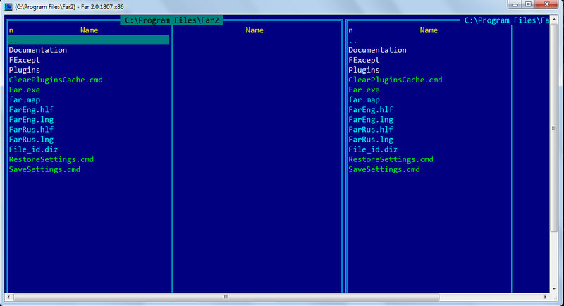Select RestoreSettings.cmd in left panel
564x306 pixels.
[x=51, y=159]
